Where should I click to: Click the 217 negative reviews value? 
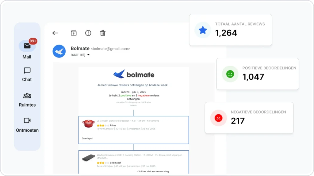pos(238,121)
